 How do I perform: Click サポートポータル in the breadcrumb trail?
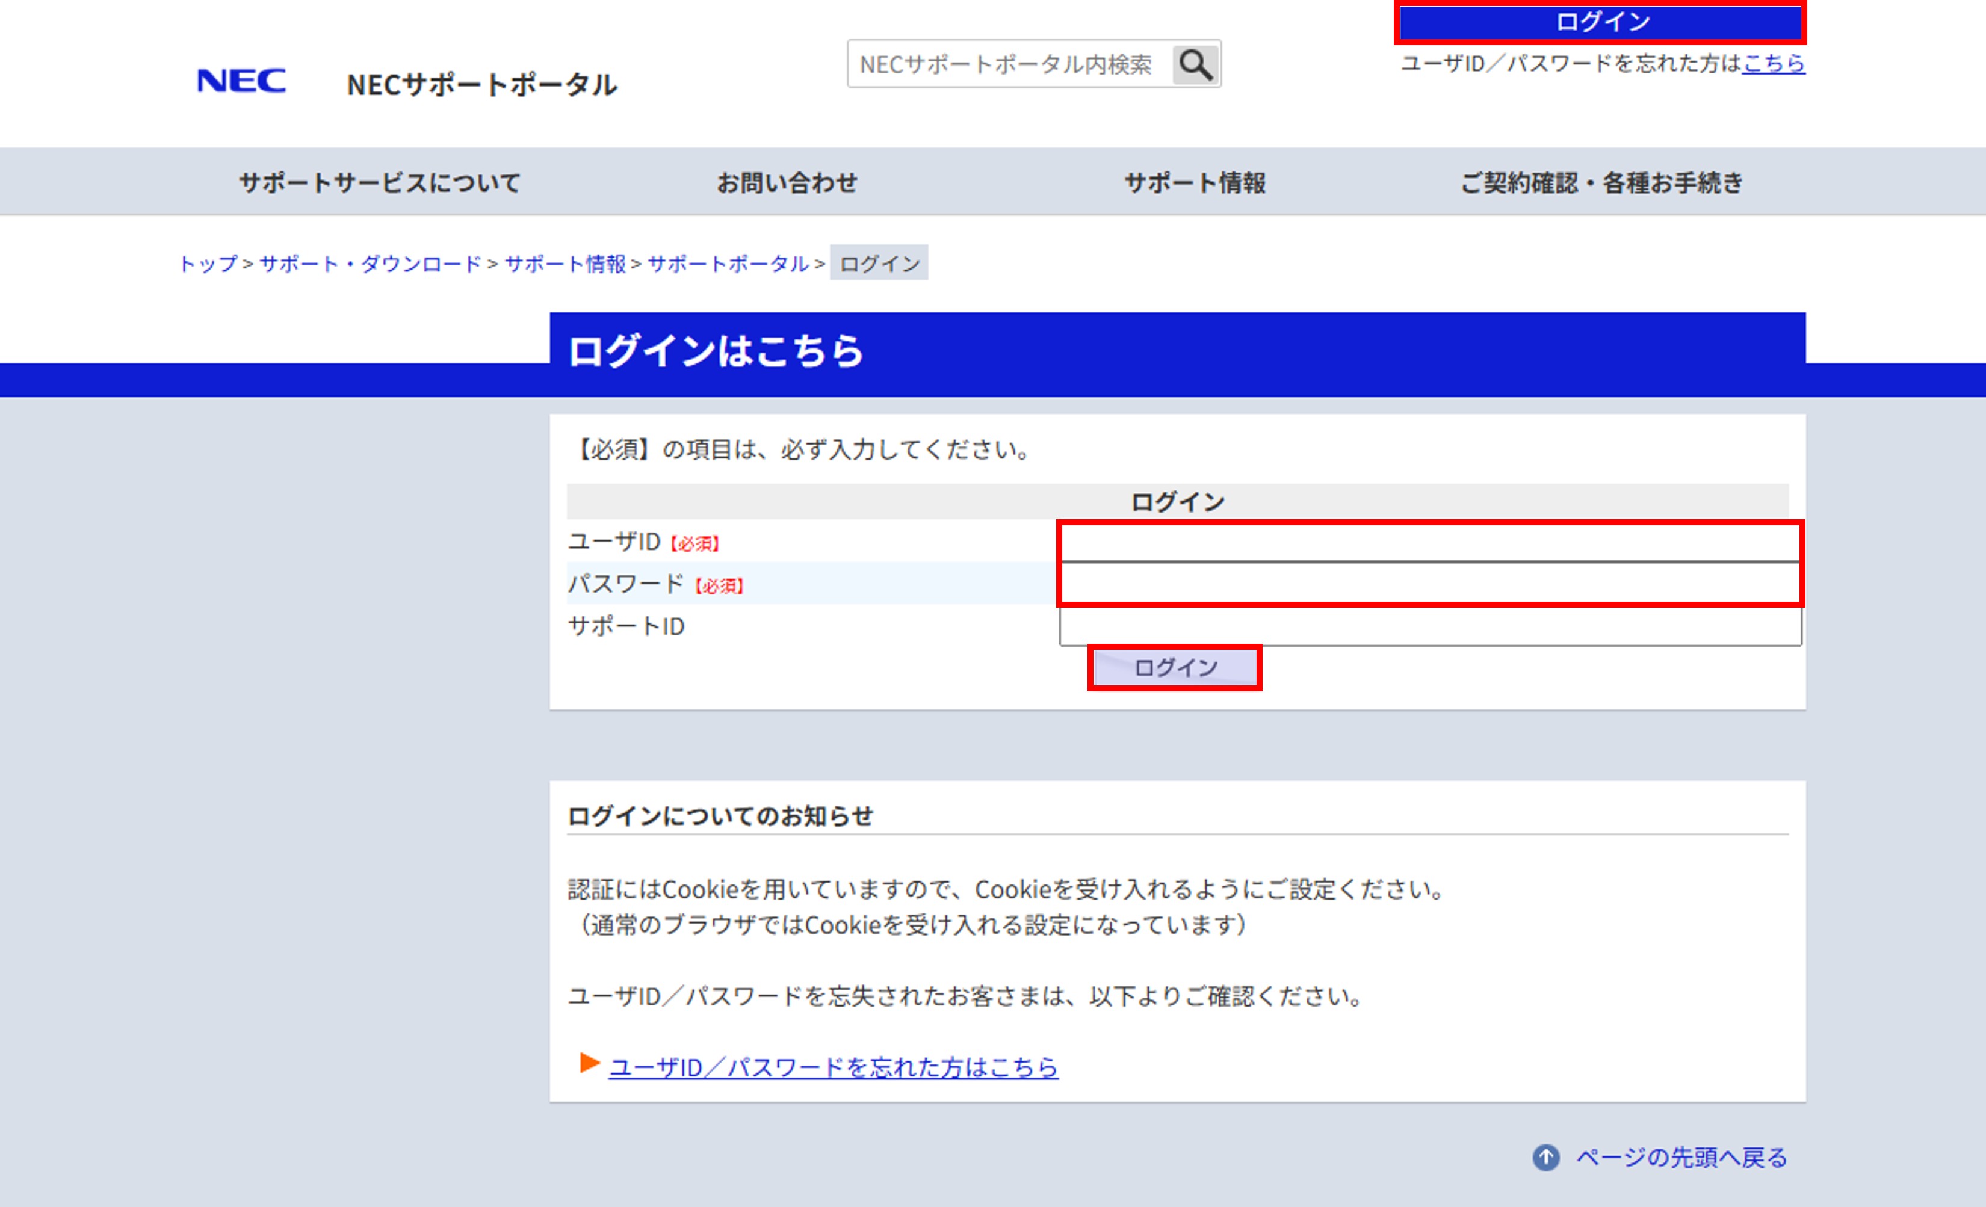(x=729, y=263)
